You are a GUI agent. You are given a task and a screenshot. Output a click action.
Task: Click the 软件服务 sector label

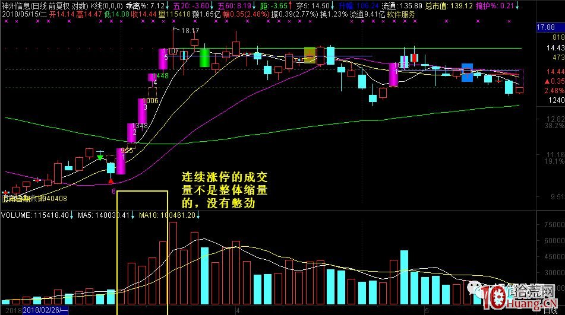pos(401,14)
